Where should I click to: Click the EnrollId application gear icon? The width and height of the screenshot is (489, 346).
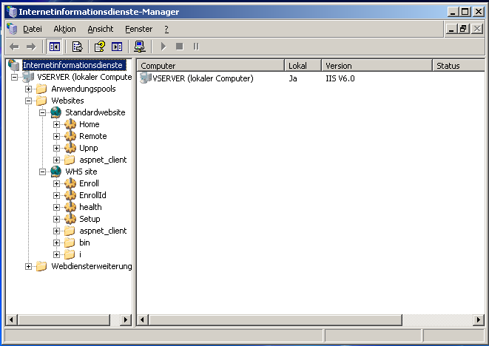(70, 195)
